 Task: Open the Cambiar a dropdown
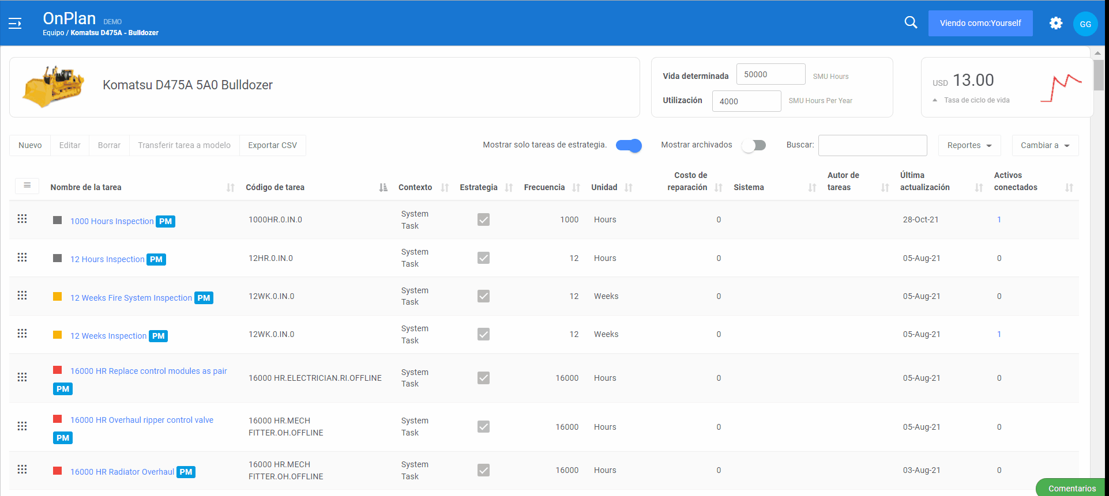pos(1045,145)
